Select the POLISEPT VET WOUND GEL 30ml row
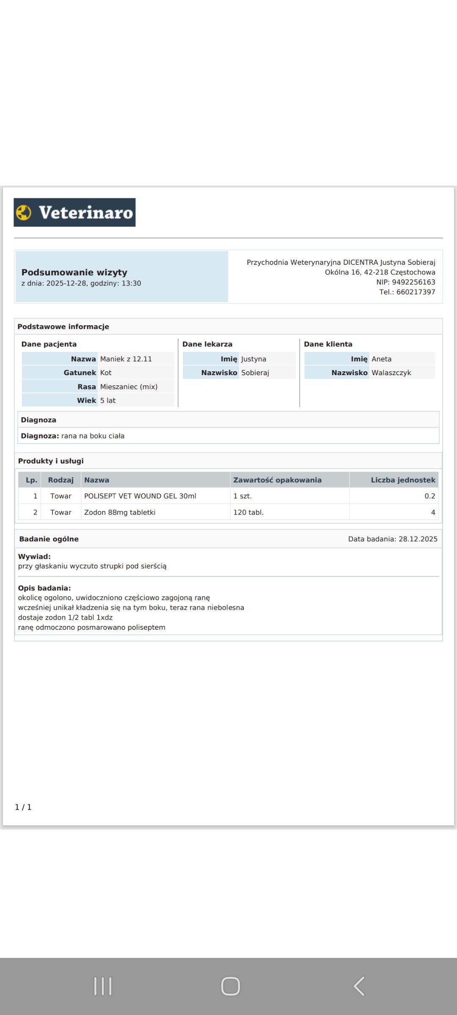The width and height of the screenshot is (457, 1015). point(228,496)
